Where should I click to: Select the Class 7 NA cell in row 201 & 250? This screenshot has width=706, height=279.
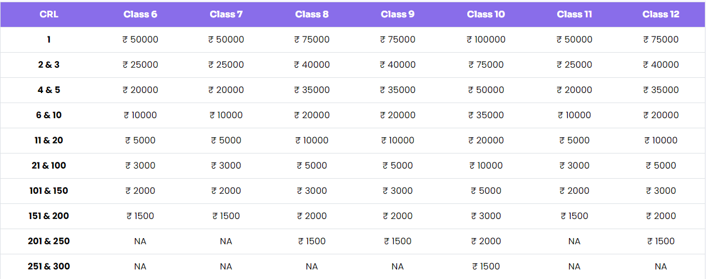[226, 241]
